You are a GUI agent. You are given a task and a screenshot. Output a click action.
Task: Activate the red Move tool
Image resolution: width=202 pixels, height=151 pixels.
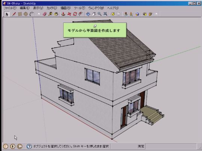tap(69, 14)
